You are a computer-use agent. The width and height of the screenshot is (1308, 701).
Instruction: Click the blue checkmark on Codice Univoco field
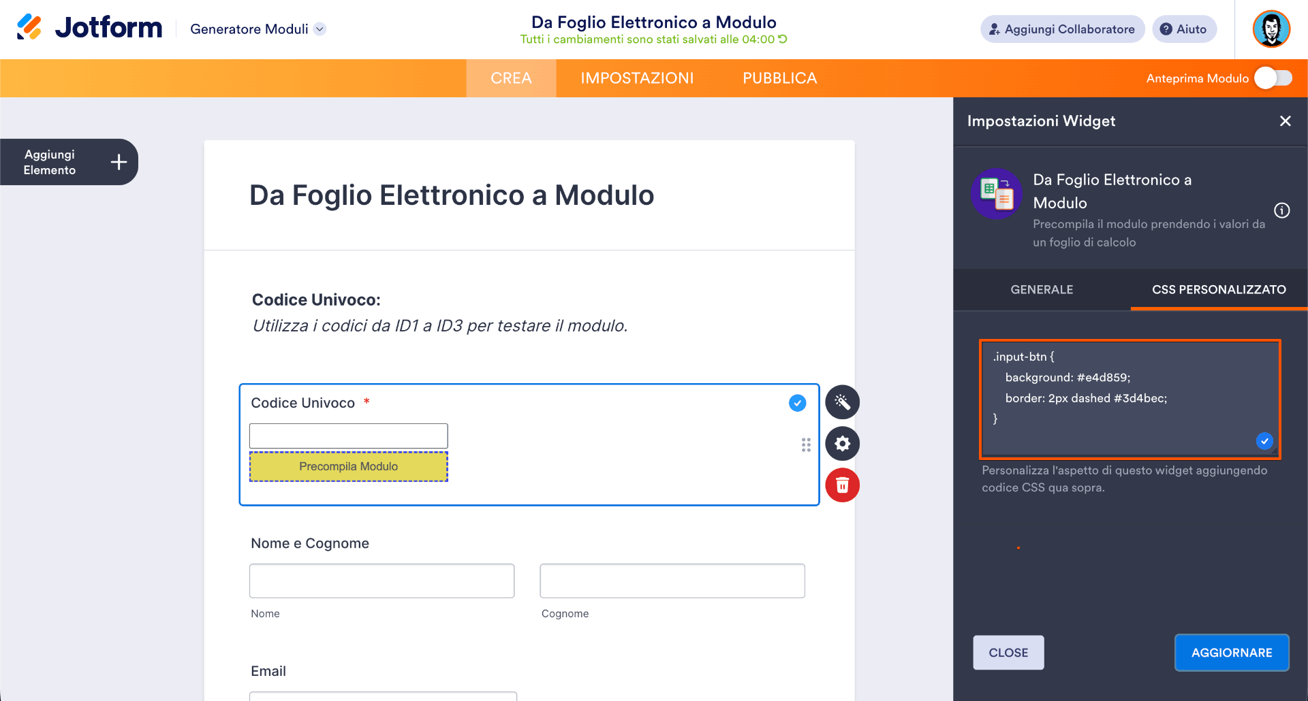pyautogui.click(x=796, y=403)
